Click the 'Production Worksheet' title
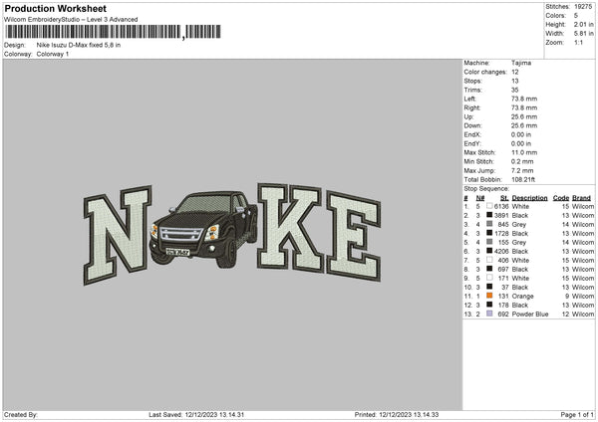Viewport: 598px width, 422px height. [55, 8]
